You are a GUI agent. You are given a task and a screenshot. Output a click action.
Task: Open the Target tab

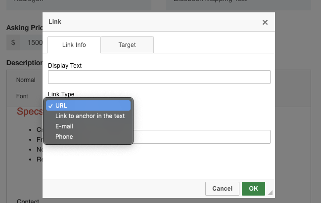[x=127, y=45]
